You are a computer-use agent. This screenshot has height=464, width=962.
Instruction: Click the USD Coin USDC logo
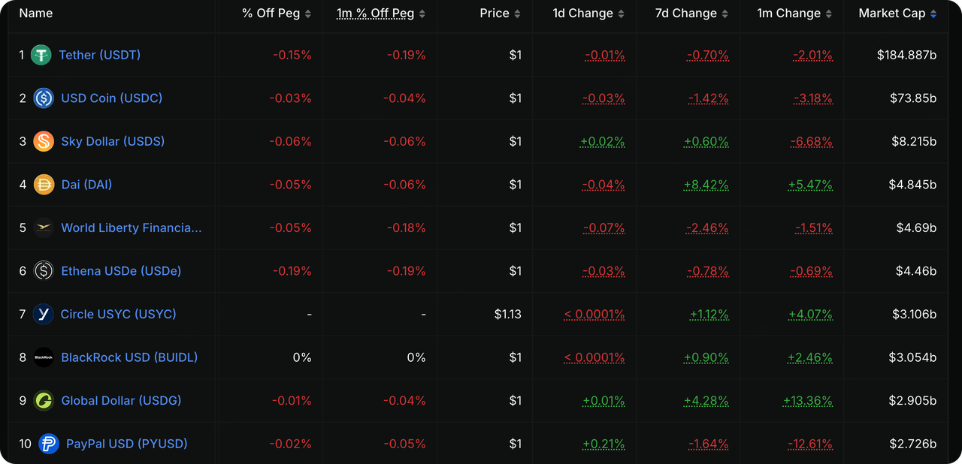(44, 98)
